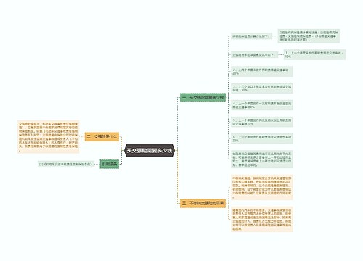Select item 6 node ending with 30%

pos(262,138)
